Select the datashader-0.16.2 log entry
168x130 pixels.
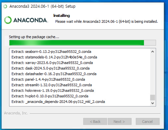click(x=54, y=74)
